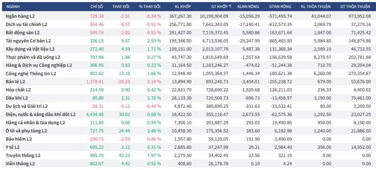Viewport: 376px width, 170px height.
Task: Select Tài nguyên Cơ bản L2 row
Action: point(28,41)
